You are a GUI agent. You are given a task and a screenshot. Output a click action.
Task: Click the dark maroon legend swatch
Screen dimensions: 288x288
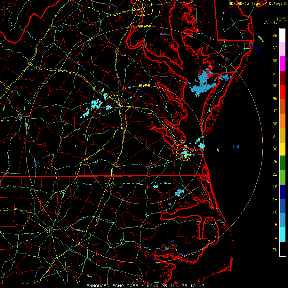tap(283, 78)
